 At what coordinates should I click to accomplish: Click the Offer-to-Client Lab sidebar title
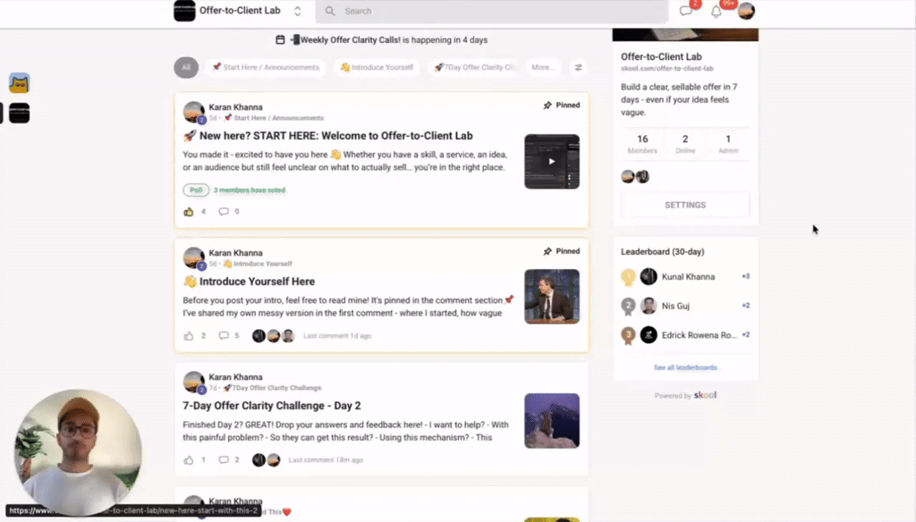coord(661,56)
